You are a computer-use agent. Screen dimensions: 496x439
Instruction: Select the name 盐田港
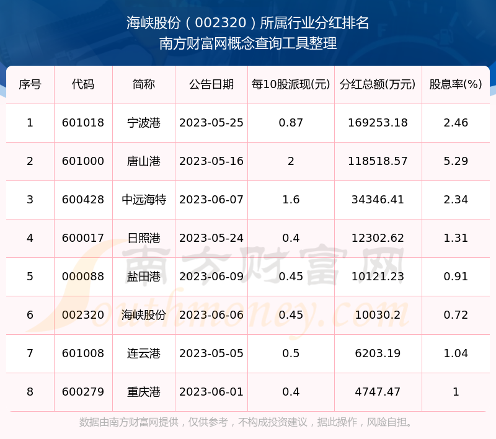pos(144,277)
